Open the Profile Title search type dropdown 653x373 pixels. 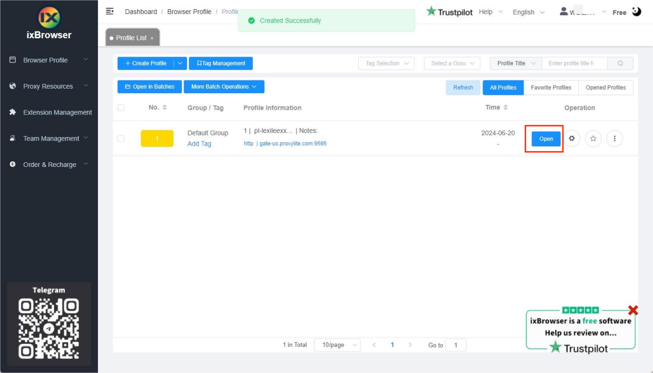[x=516, y=63]
